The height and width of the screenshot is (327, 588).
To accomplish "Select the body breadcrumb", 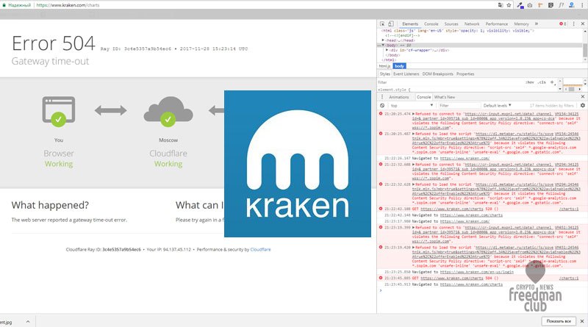I will click(399, 66).
